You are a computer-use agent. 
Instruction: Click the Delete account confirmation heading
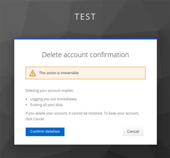point(85,55)
